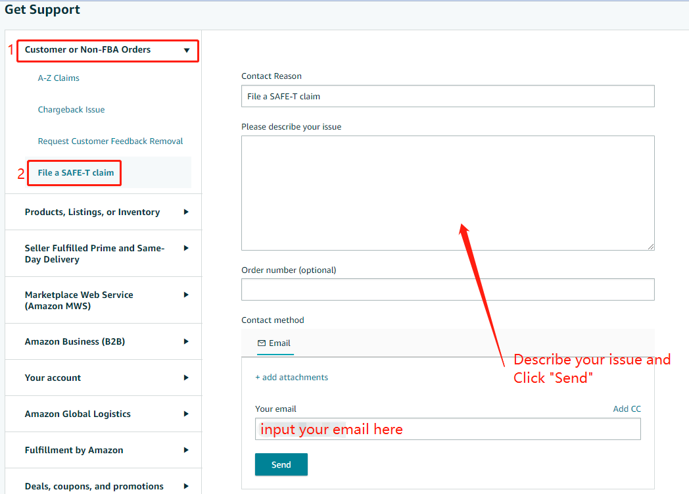Expand Marketplace Web Service arrow
Screen dimensions: 689x494
[186, 295]
